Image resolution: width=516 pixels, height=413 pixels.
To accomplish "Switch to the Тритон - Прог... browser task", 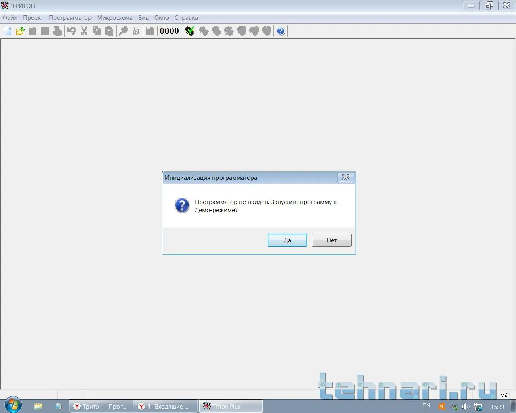I will pos(101,406).
